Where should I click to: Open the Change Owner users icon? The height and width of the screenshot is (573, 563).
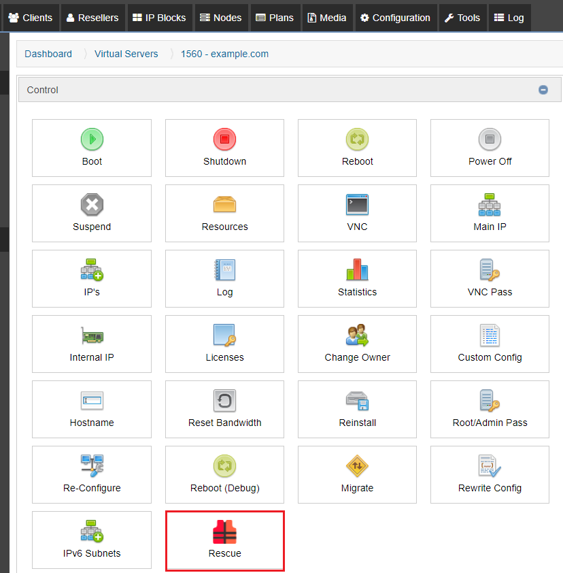click(357, 335)
